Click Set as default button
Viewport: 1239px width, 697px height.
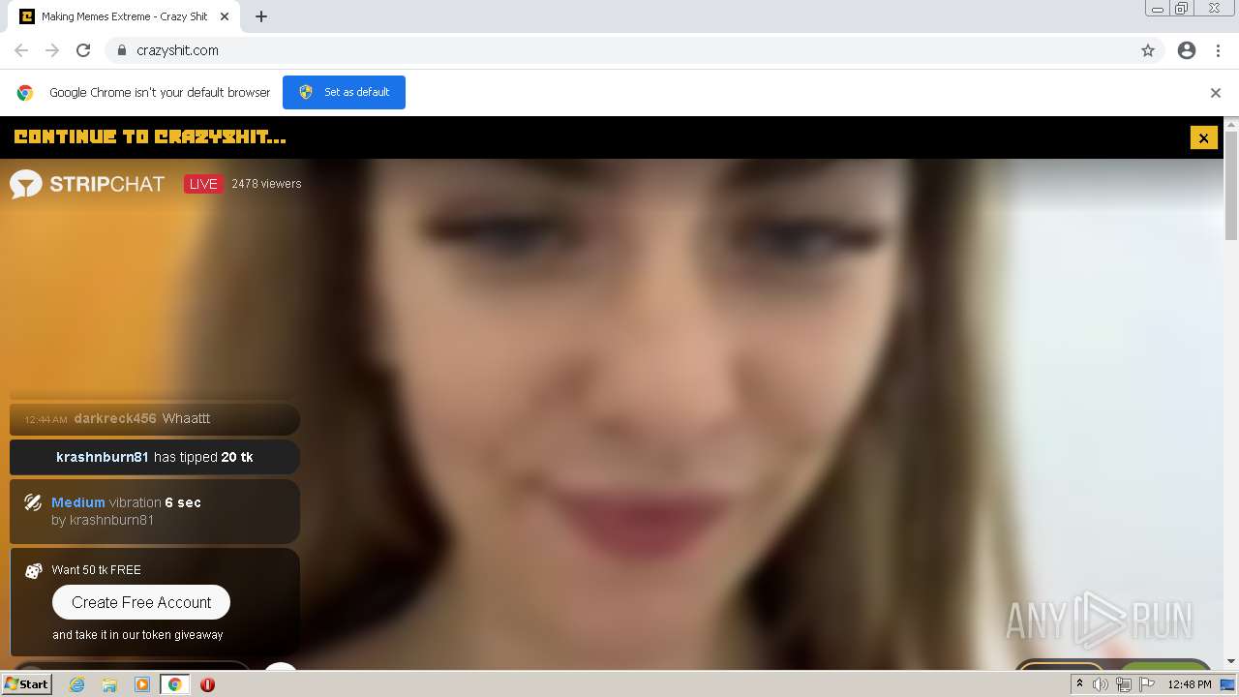(344, 92)
